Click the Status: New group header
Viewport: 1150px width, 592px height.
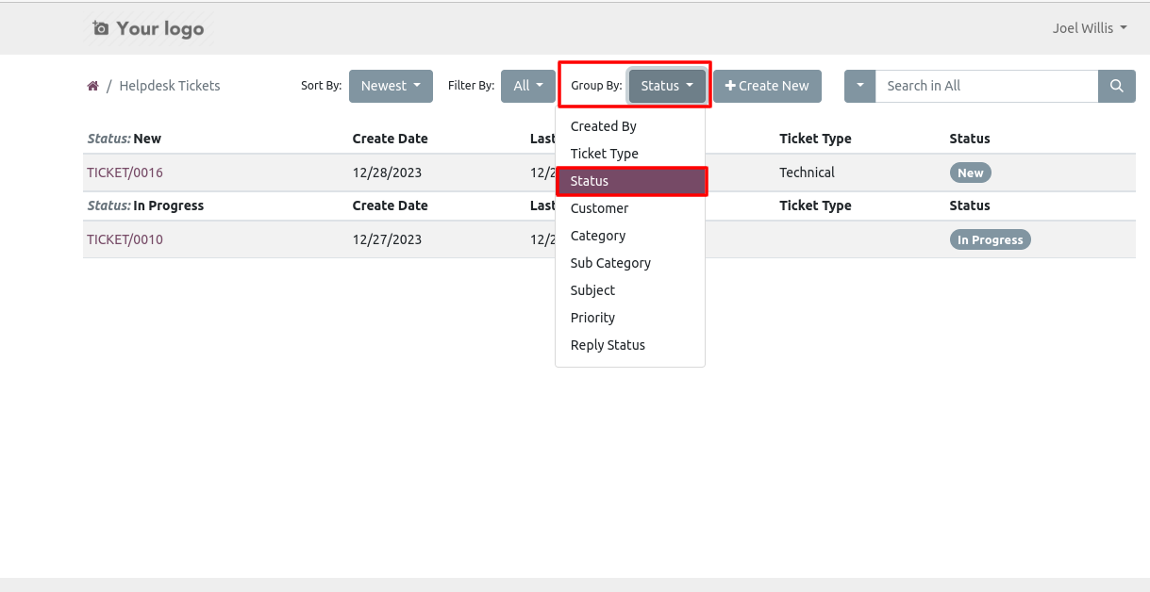pyautogui.click(x=124, y=139)
